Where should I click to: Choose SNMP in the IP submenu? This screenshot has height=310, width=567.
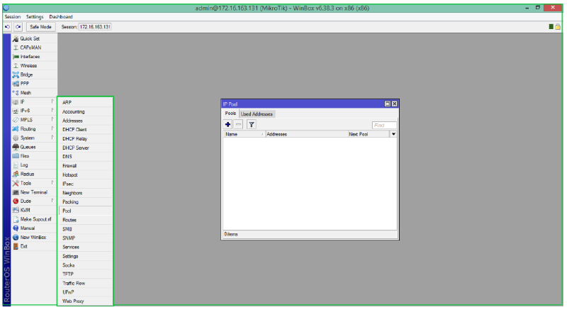coord(85,238)
